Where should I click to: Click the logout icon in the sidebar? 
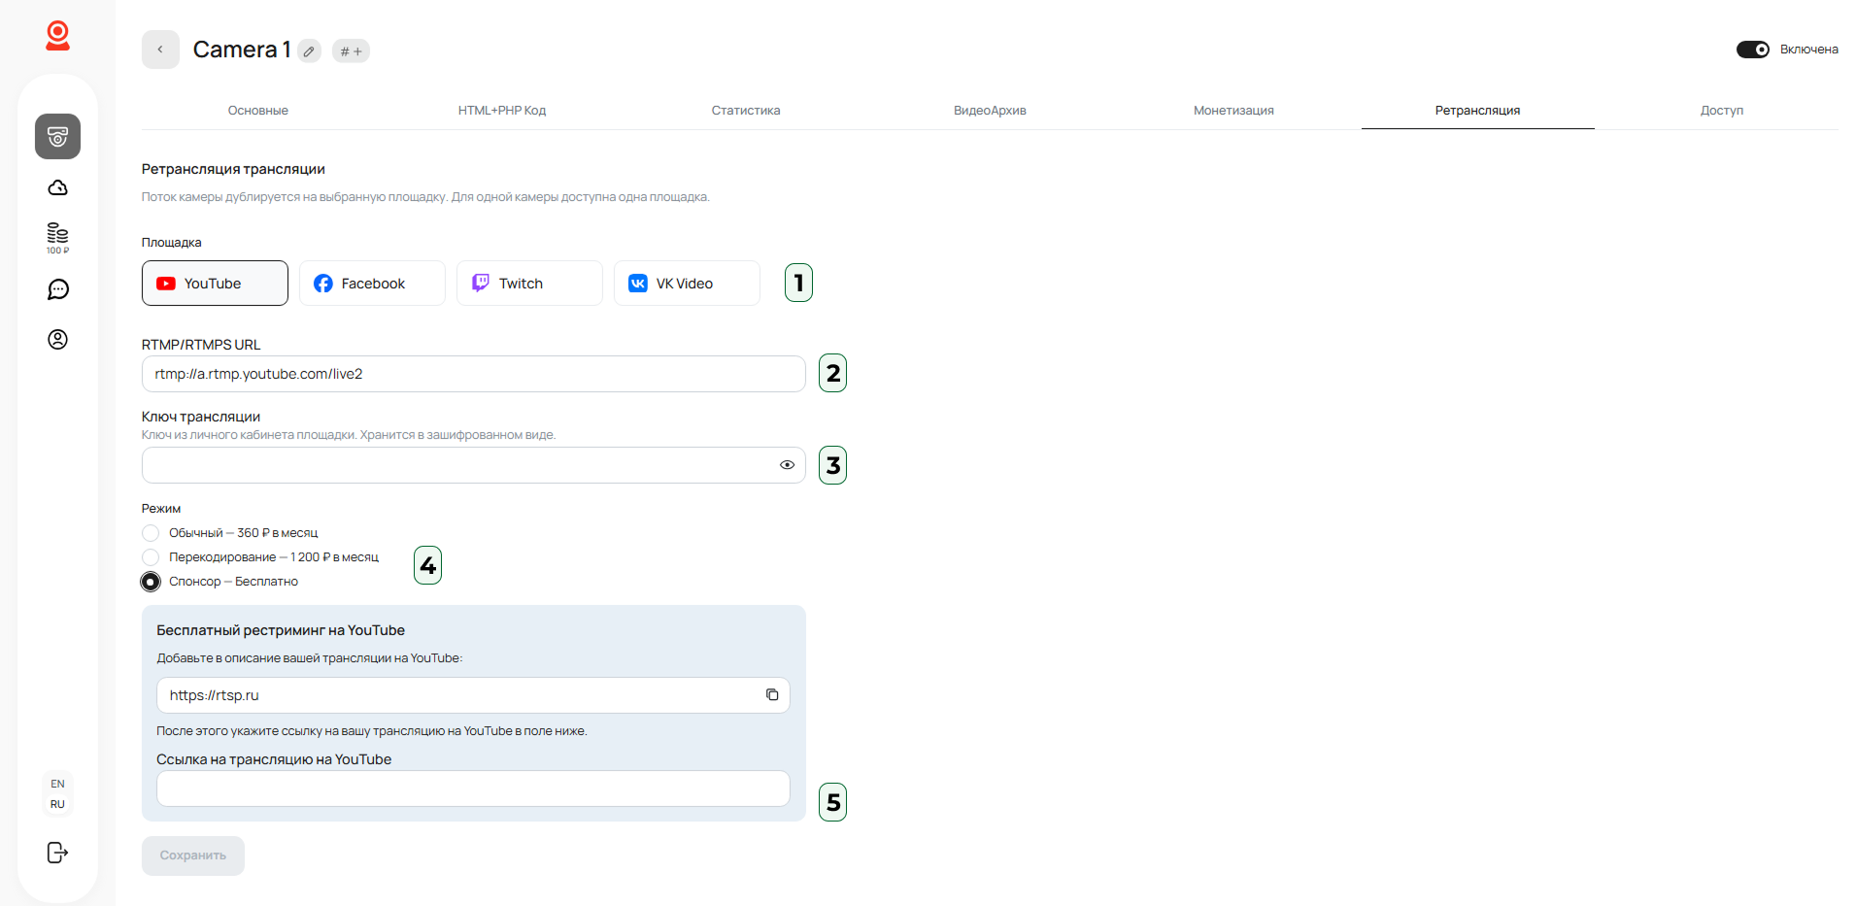[57, 853]
